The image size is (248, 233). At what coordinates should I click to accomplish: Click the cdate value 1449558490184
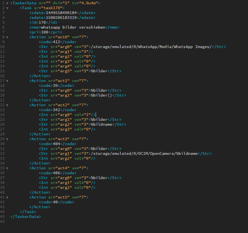pos(61,13)
